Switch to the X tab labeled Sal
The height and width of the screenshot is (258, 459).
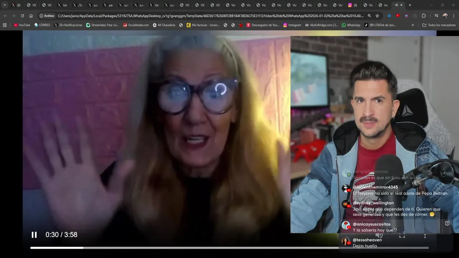coord(62,5)
